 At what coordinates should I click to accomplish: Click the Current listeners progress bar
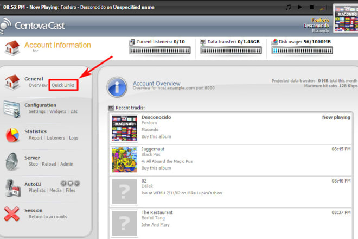(160, 51)
